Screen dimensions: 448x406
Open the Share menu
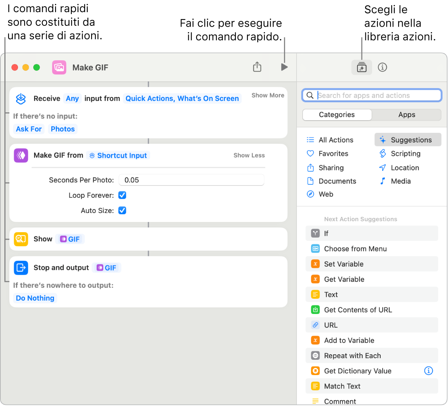click(257, 67)
